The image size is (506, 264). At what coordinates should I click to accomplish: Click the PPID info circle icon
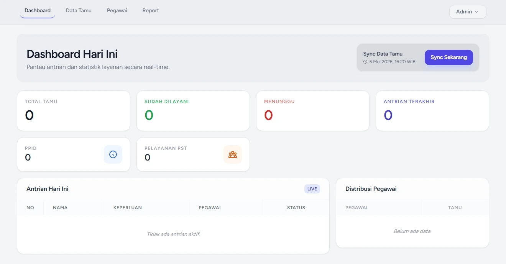pyautogui.click(x=113, y=154)
